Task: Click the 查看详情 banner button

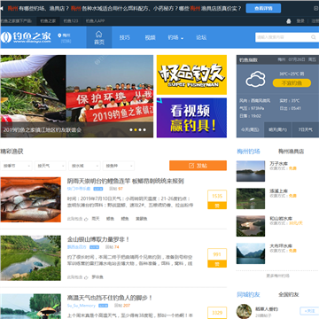Action: tap(263, 8)
